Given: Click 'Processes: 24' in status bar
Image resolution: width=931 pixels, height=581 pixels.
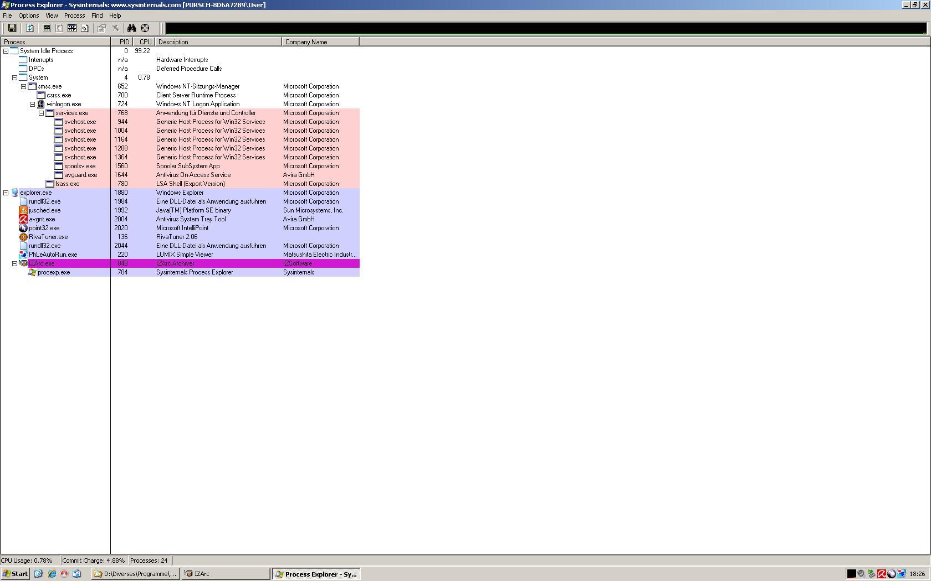Looking at the screenshot, I should (149, 561).
